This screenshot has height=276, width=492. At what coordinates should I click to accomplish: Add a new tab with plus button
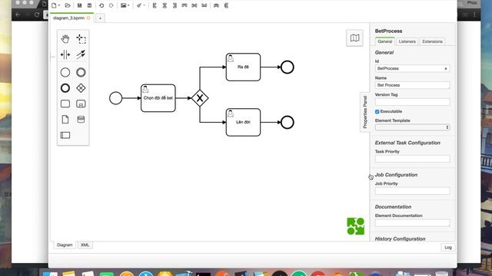100,18
